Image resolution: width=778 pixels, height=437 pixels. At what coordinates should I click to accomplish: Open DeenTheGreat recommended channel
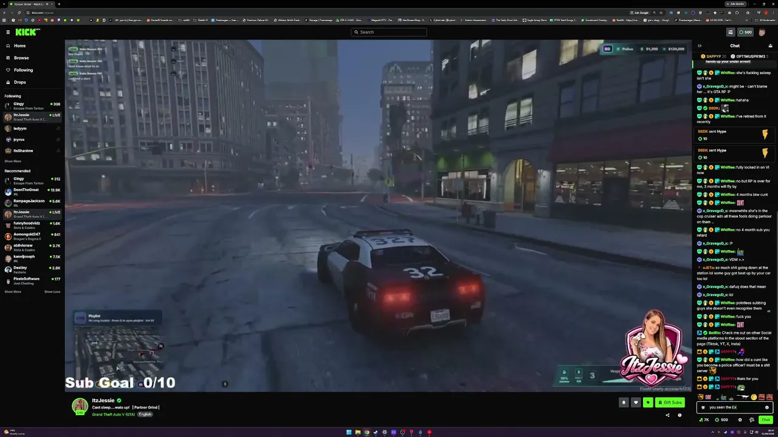(x=32, y=191)
